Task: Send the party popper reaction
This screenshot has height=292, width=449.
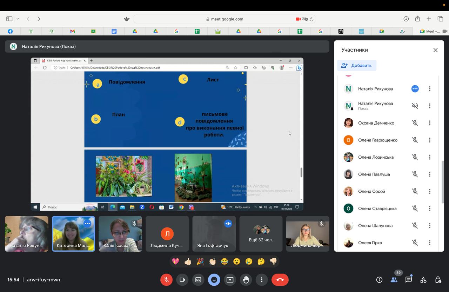Action: (200, 261)
